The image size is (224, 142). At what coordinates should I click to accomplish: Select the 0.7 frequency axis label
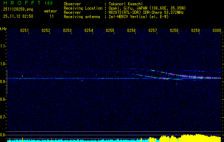3,117
